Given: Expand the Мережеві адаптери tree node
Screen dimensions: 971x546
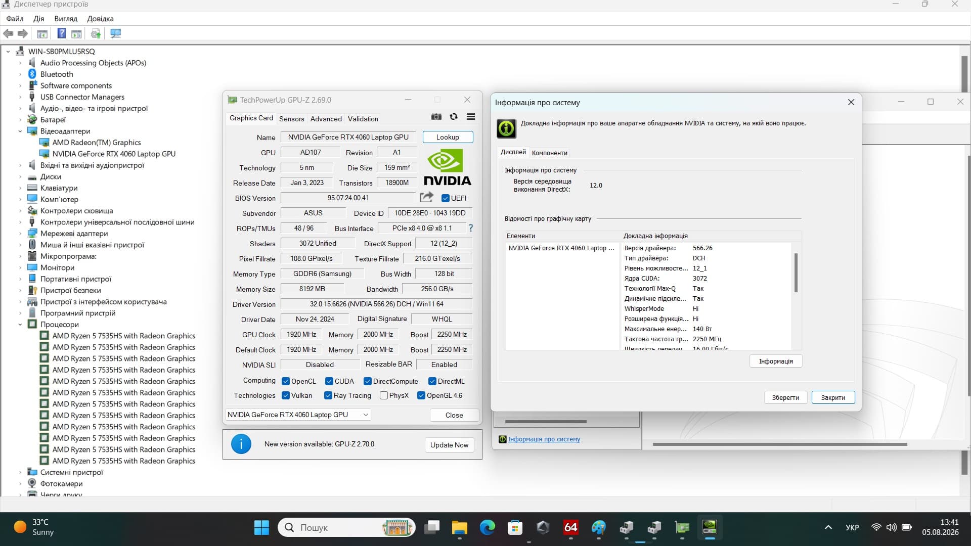Looking at the screenshot, I should click(x=20, y=234).
